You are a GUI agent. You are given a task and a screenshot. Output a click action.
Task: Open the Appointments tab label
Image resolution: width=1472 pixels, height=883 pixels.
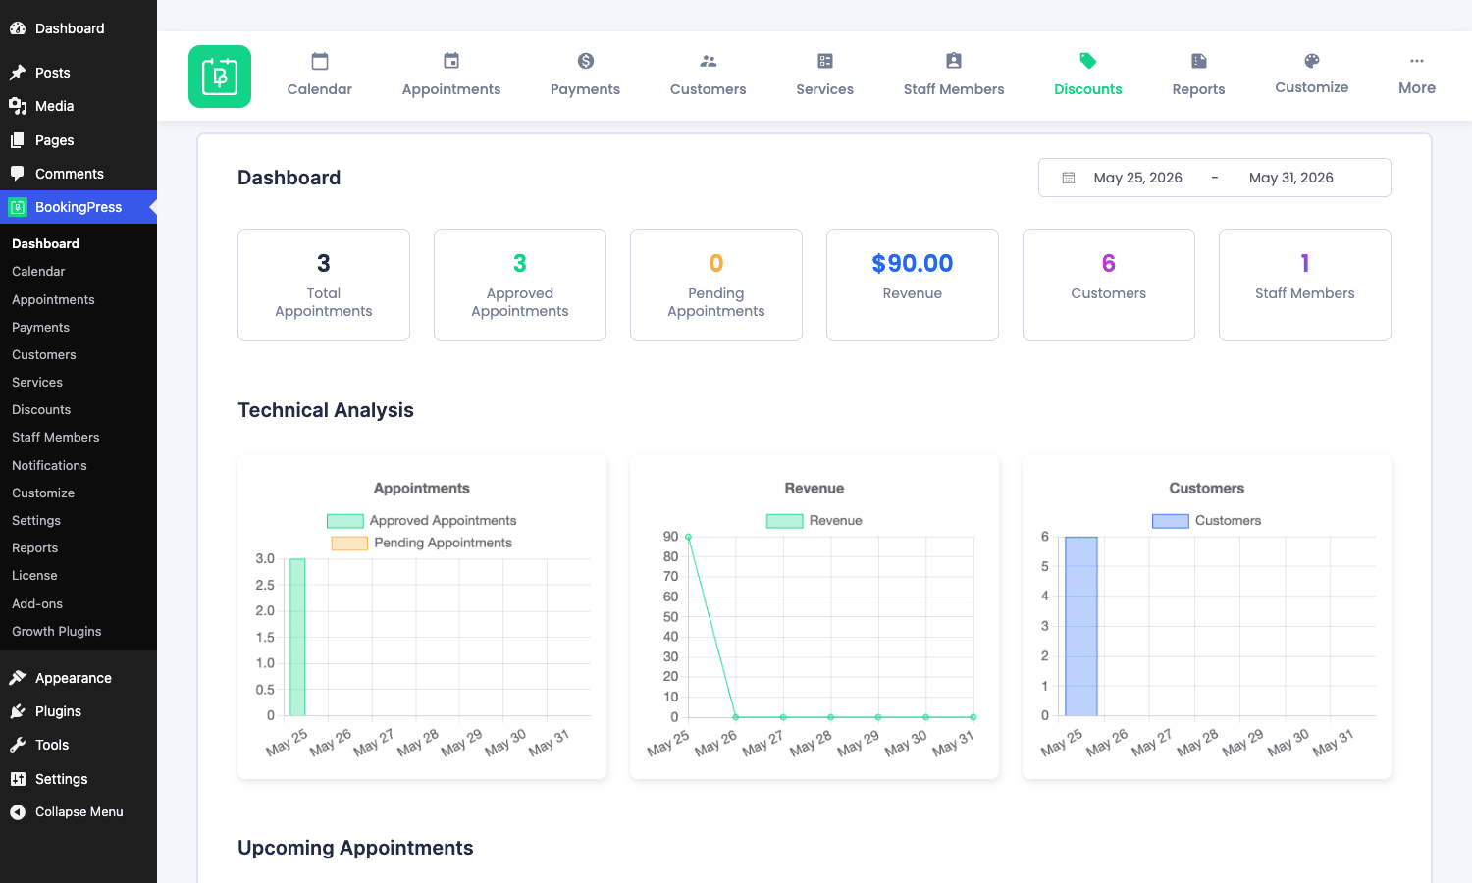[451, 89]
